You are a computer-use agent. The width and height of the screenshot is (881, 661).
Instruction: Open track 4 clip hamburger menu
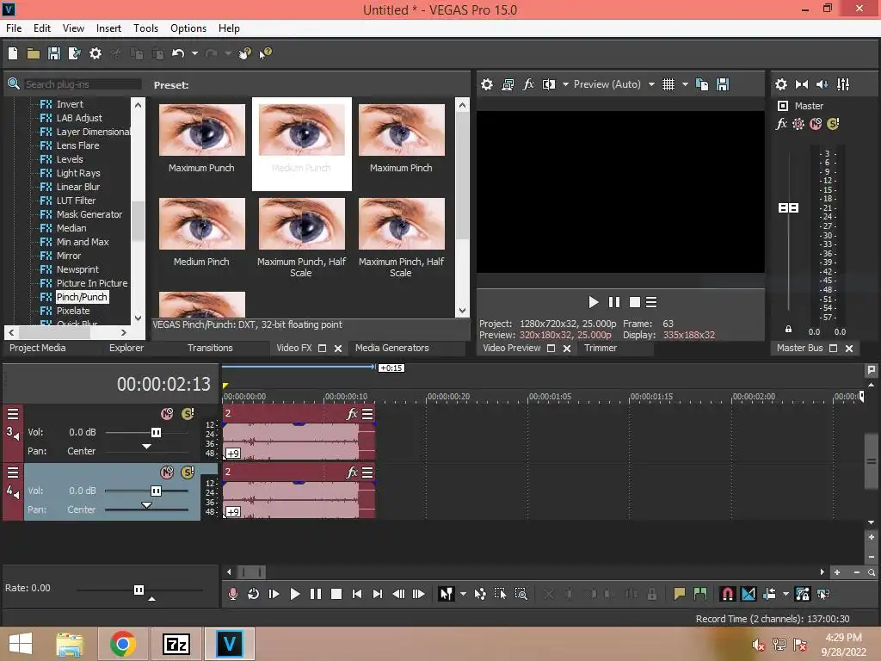point(367,473)
